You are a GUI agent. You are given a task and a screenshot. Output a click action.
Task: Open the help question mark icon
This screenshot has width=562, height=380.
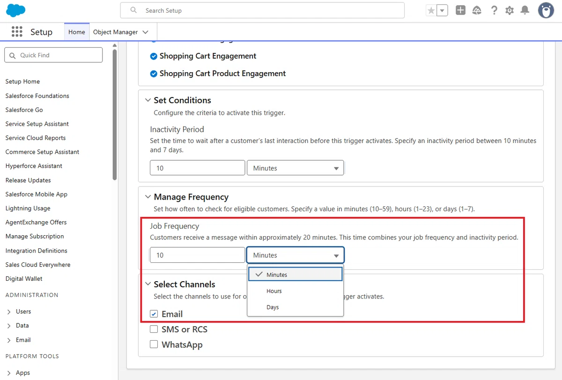[x=494, y=10]
